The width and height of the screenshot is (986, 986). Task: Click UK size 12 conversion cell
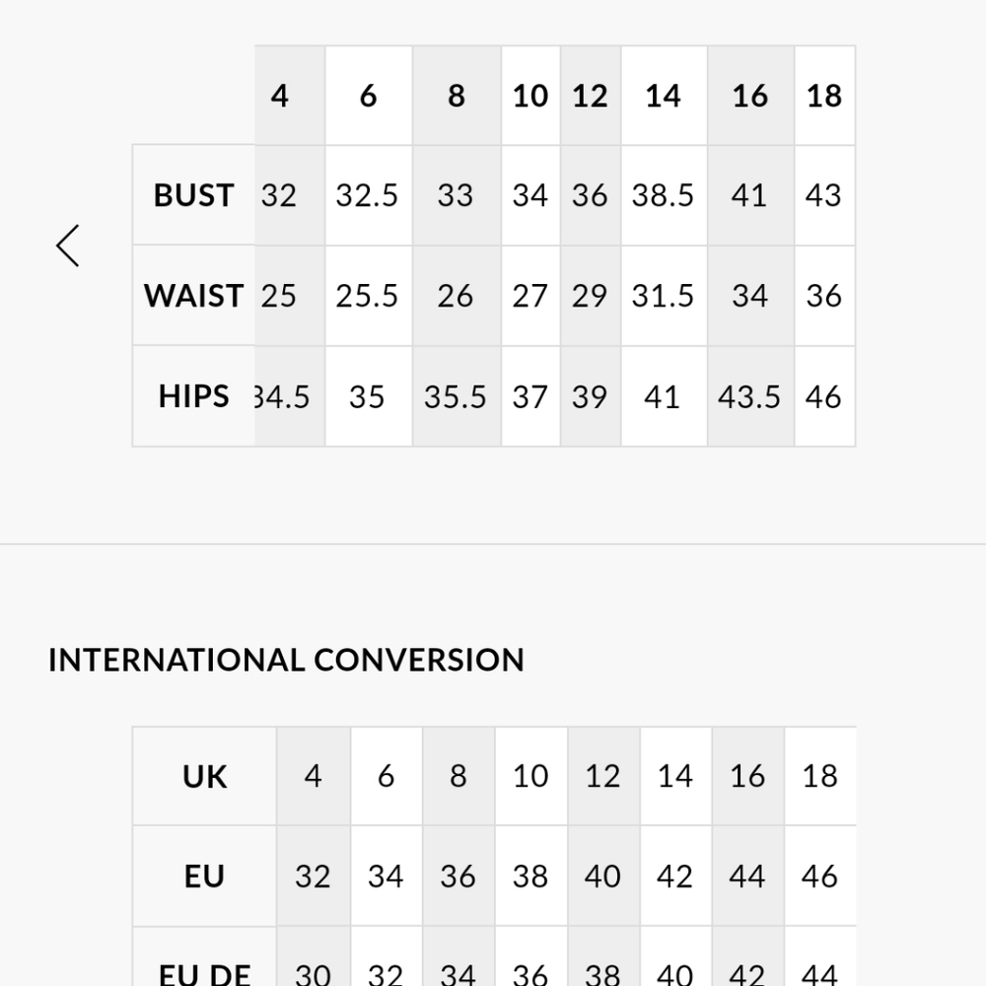(x=602, y=777)
